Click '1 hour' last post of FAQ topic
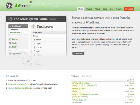140x105 pixels. click(132, 89)
